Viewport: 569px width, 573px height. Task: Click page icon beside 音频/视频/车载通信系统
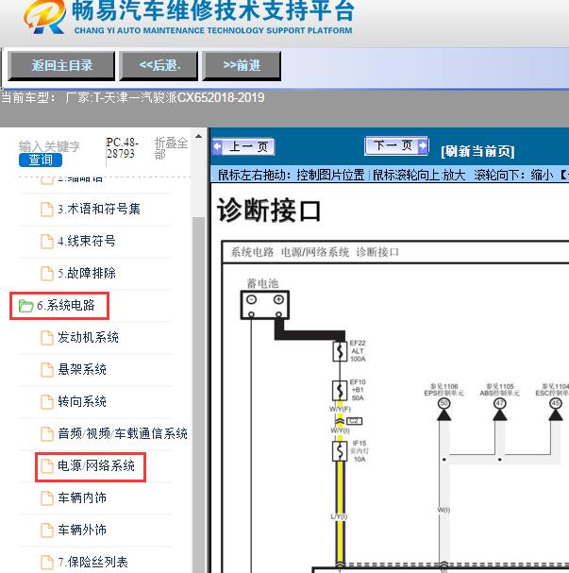coord(47,434)
